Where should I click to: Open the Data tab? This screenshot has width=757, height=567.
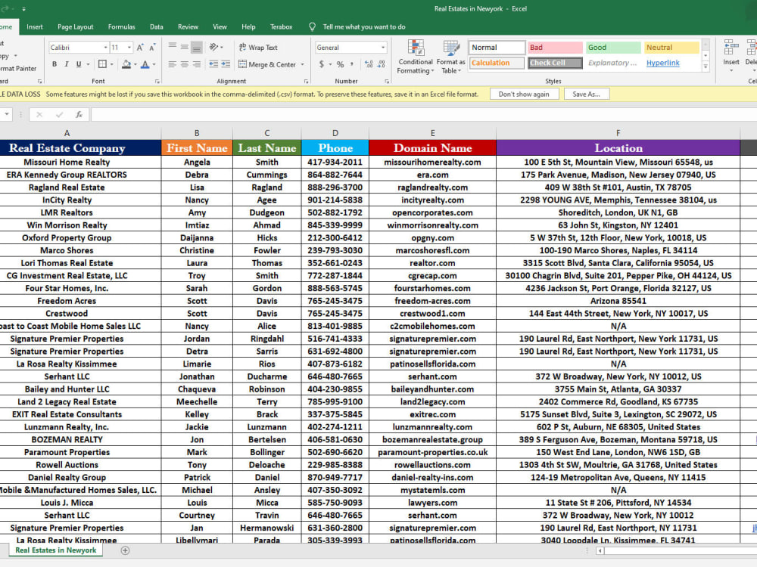point(157,27)
